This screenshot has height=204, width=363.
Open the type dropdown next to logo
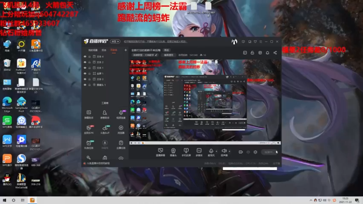click(115, 41)
